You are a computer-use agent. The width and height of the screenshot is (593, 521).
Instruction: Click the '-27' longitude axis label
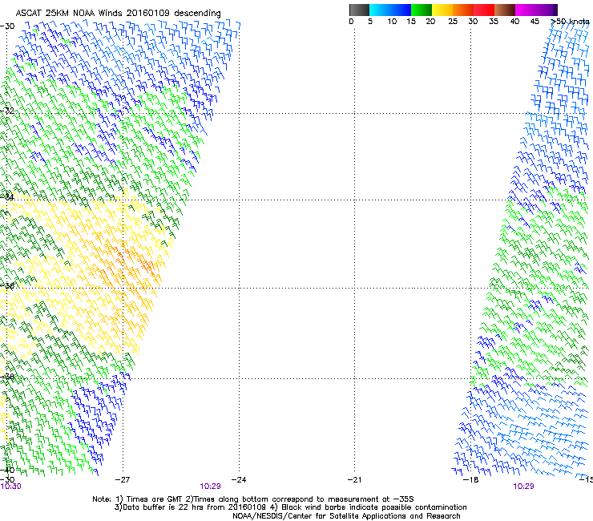122,480
